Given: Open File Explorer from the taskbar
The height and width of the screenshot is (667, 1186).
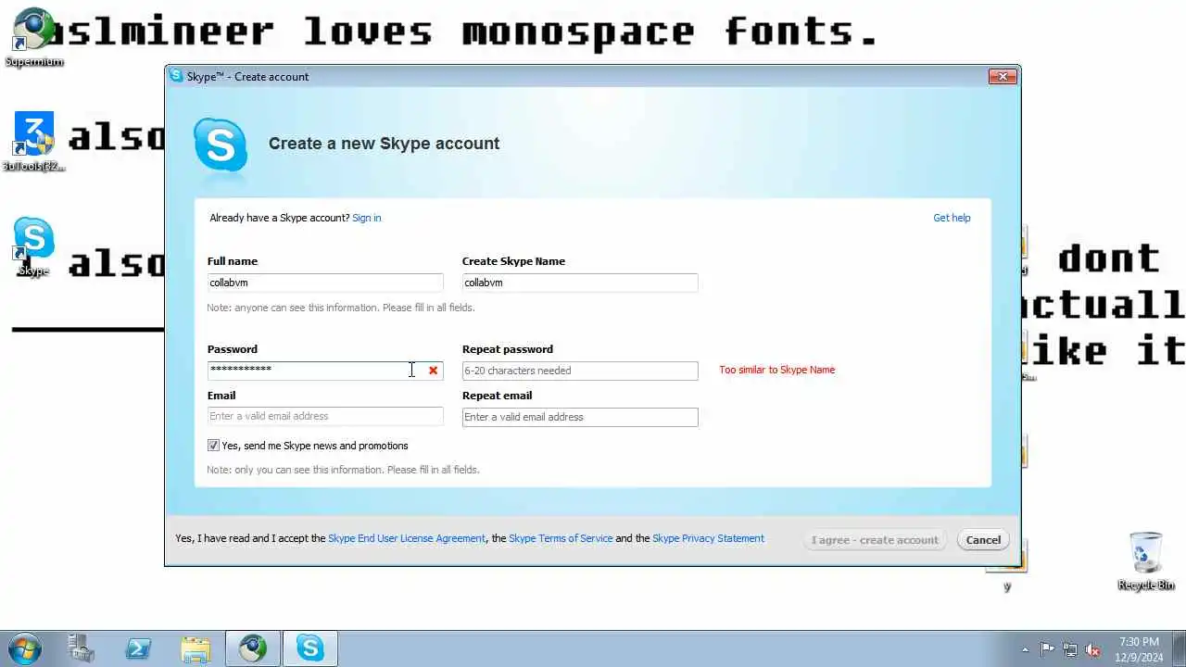Looking at the screenshot, I should pyautogui.click(x=196, y=648).
